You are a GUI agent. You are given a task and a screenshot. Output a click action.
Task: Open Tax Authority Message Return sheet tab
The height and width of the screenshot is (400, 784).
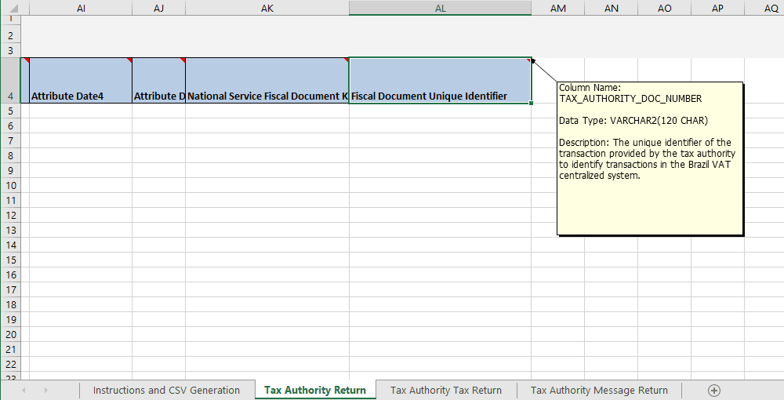599,391
